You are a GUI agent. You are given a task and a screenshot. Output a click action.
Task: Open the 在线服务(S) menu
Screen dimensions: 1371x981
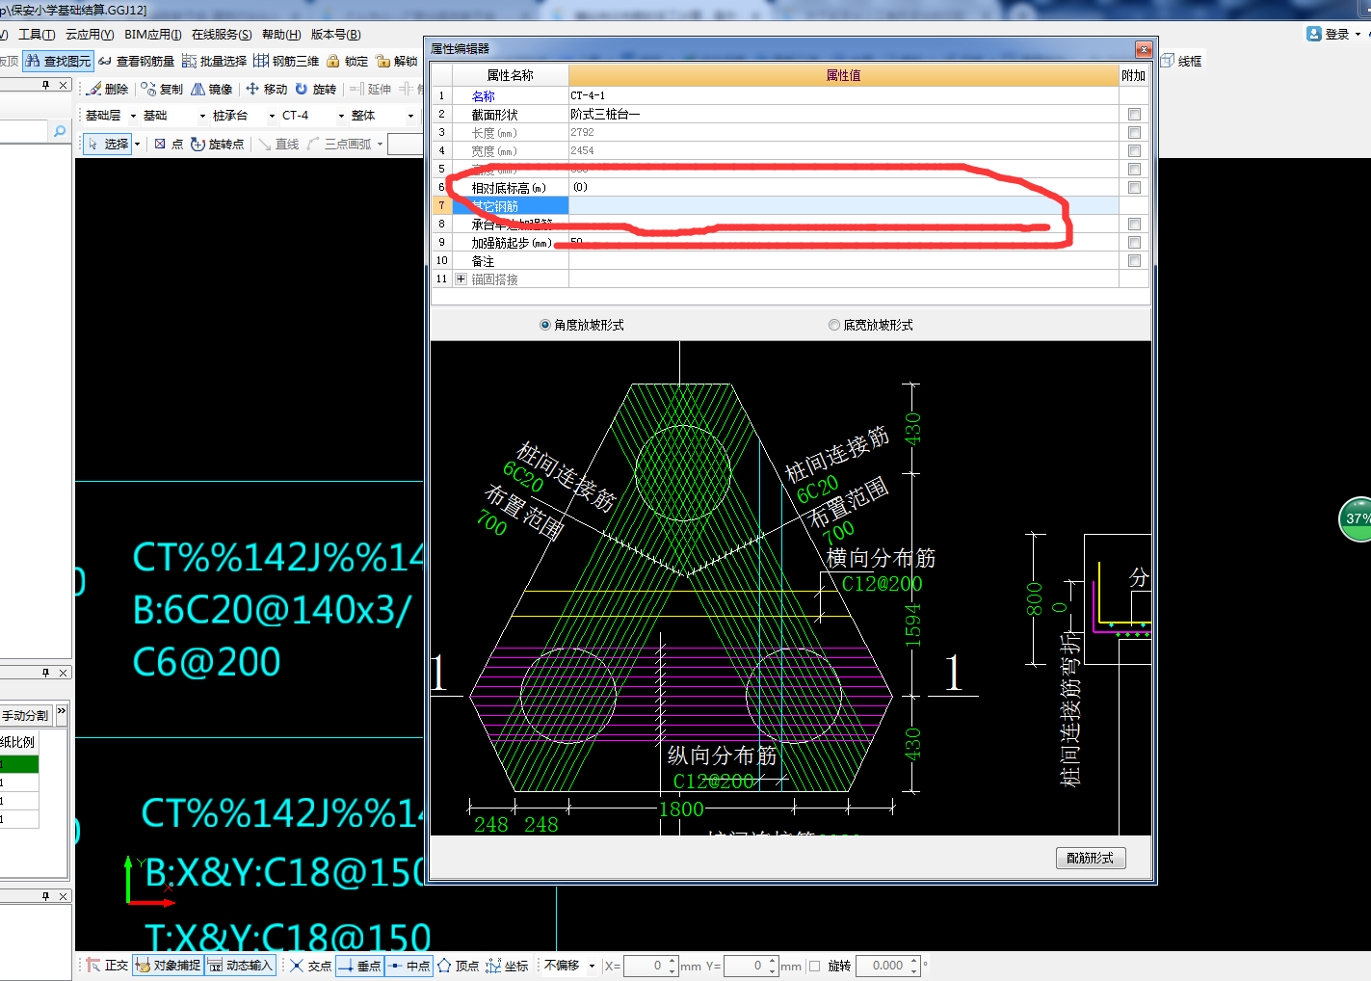pos(222,34)
